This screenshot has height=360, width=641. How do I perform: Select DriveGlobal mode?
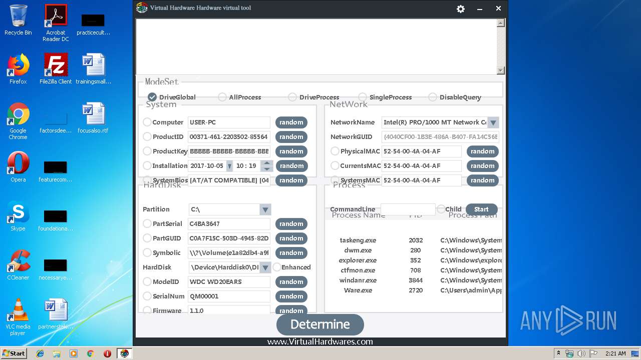[x=152, y=97]
